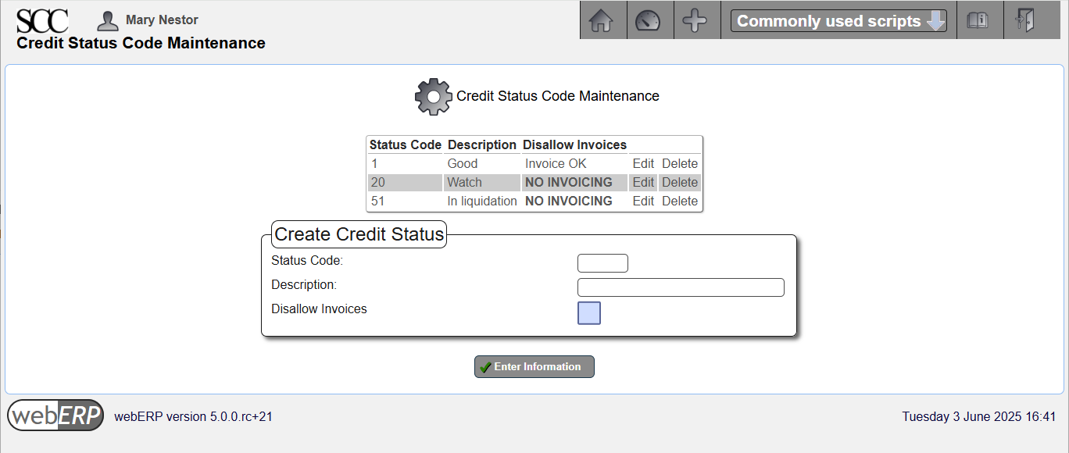Image resolution: width=1069 pixels, height=453 pixels.
Task: Open the manual book icon
Action: pos(977,20)
